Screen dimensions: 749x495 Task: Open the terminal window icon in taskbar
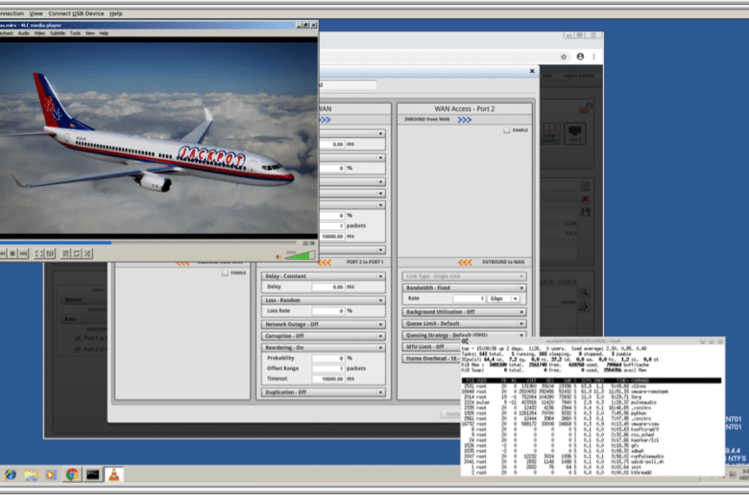coord(93,475)
